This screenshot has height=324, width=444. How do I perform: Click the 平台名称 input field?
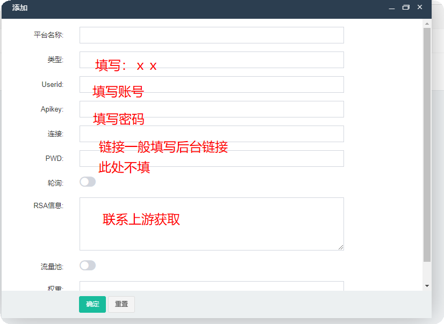coord(212,35)
